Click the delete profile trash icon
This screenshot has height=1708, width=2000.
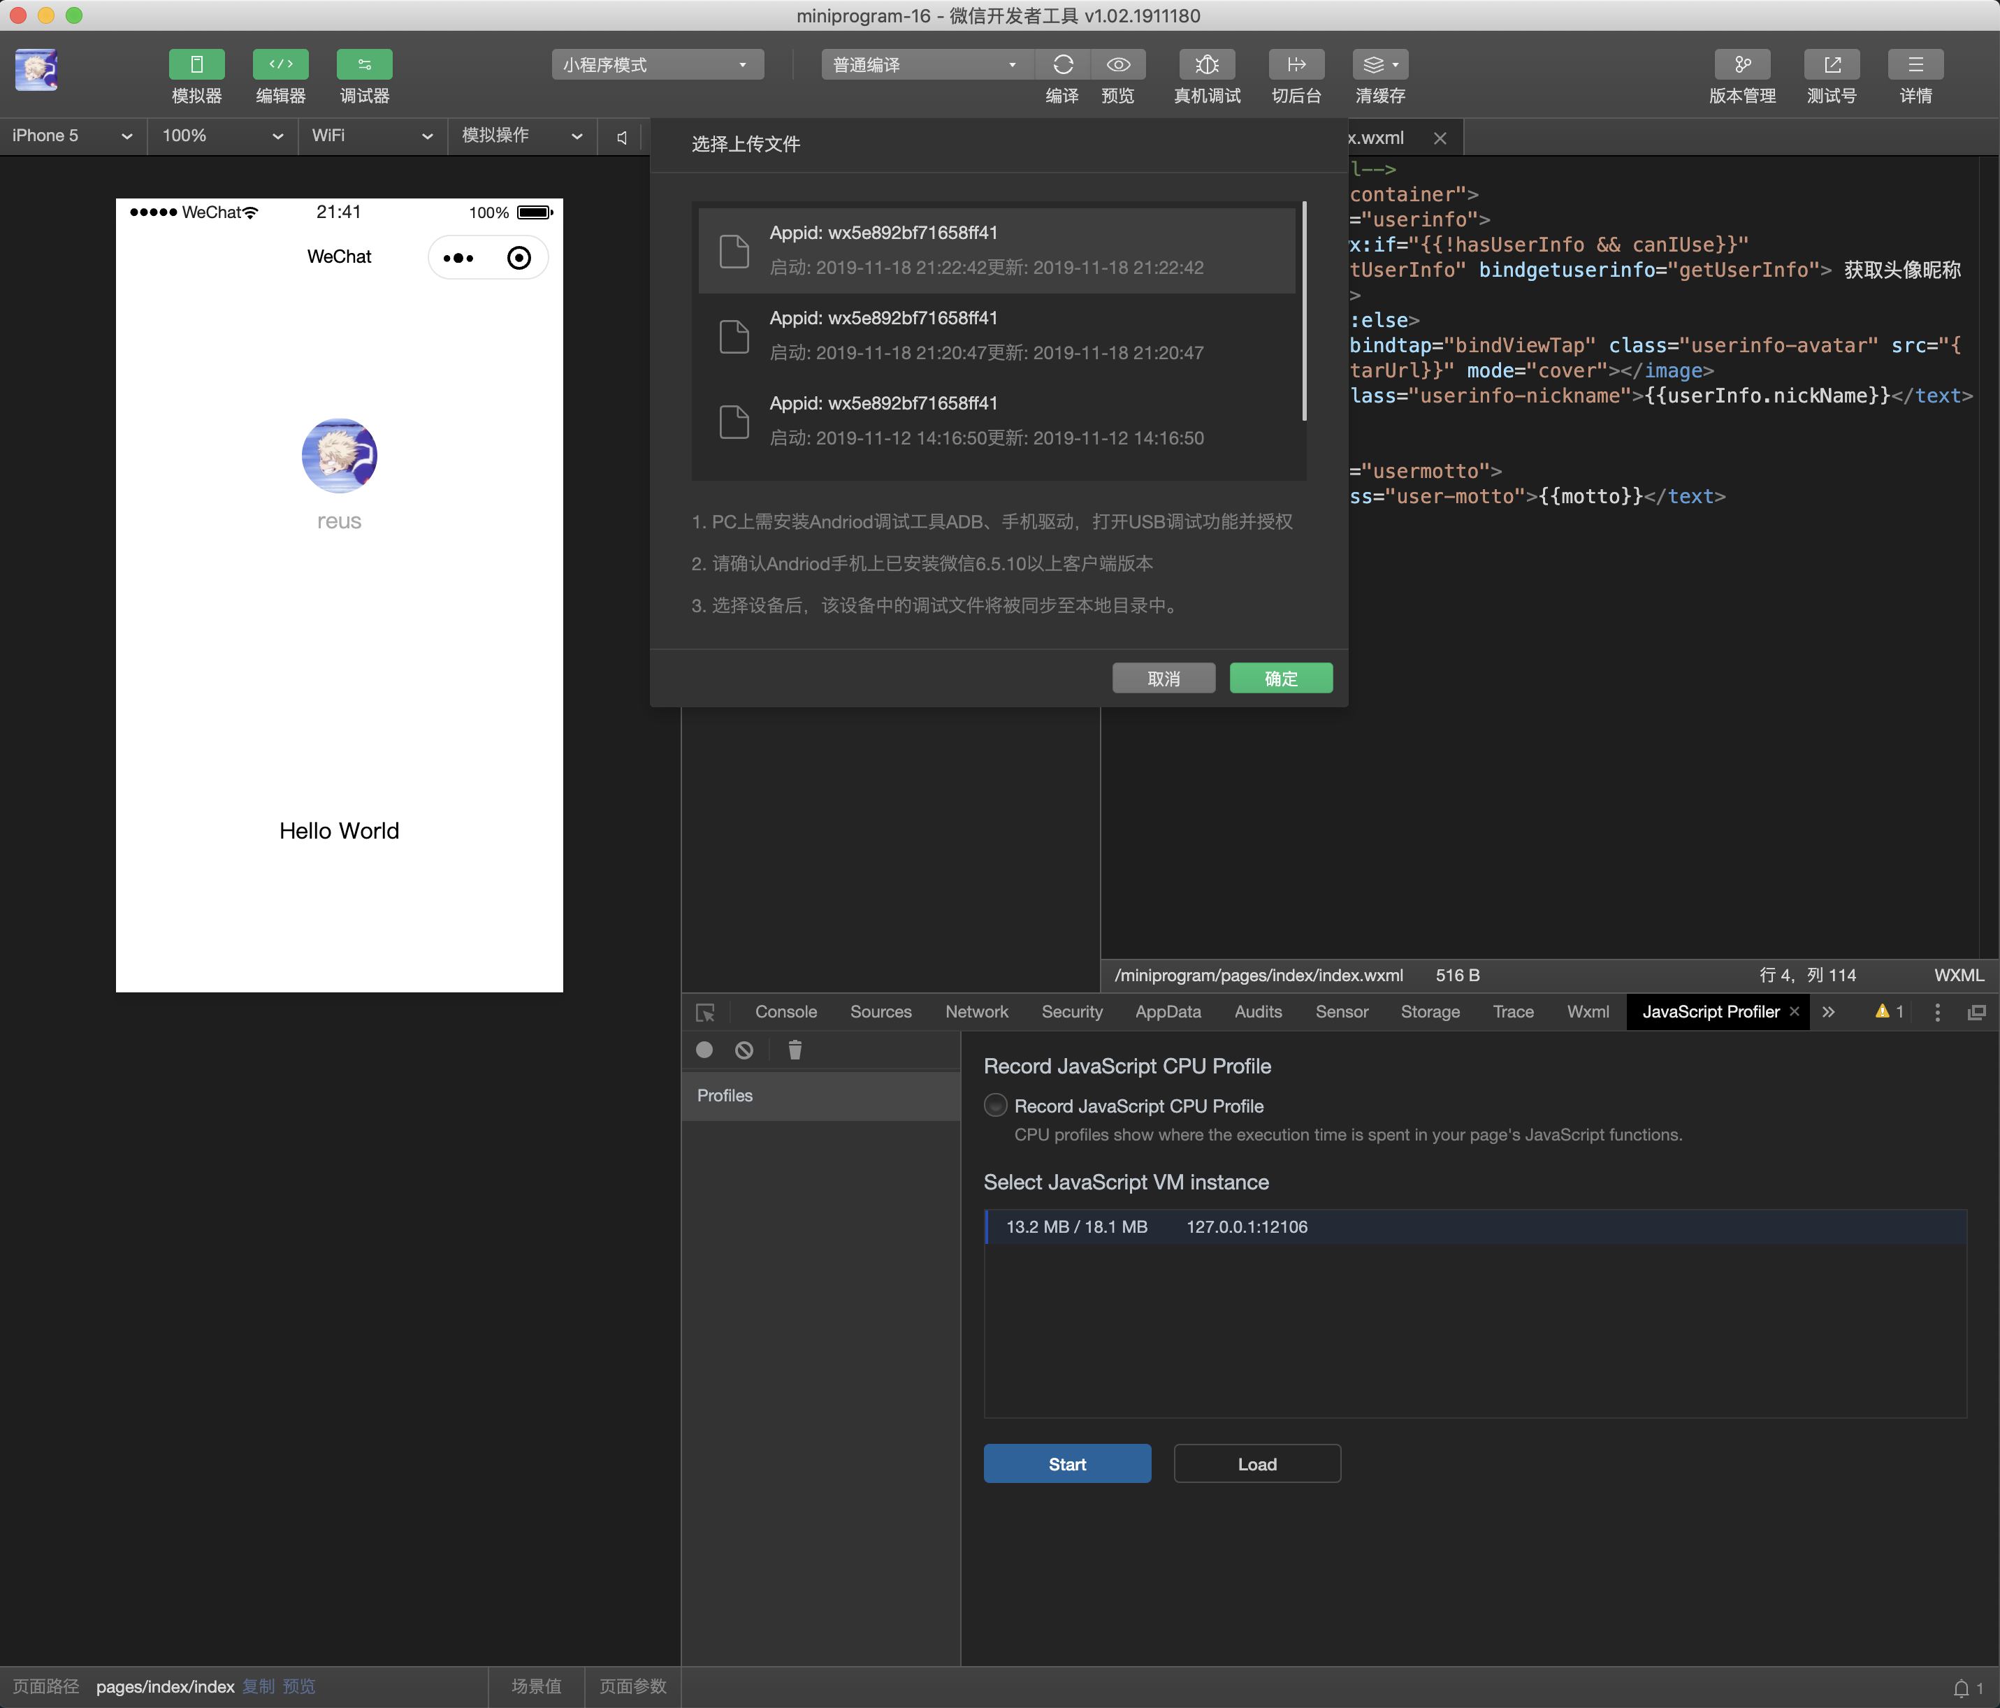(x=795, y=1050)
